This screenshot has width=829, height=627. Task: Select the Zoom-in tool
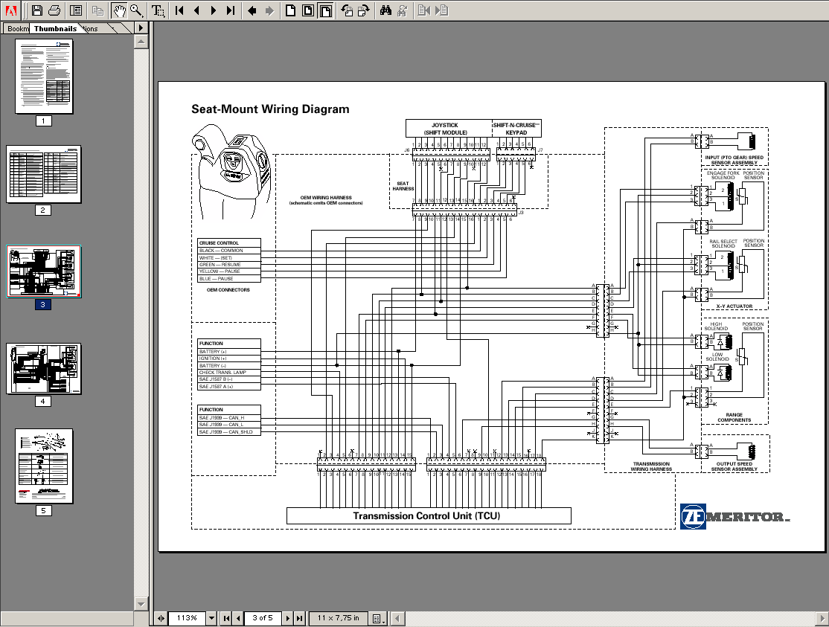(x=135, y=10)
